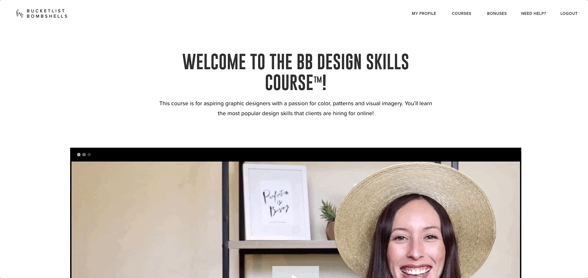Viewport: 588px width, 278px height.
Task: Click the Welcome to the BB Design Skills heading
Action: pos(296,72)
